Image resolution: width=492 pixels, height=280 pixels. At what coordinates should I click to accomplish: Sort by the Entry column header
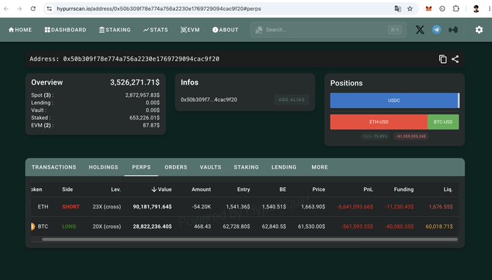pyautogui.click(x=244, y=190)
